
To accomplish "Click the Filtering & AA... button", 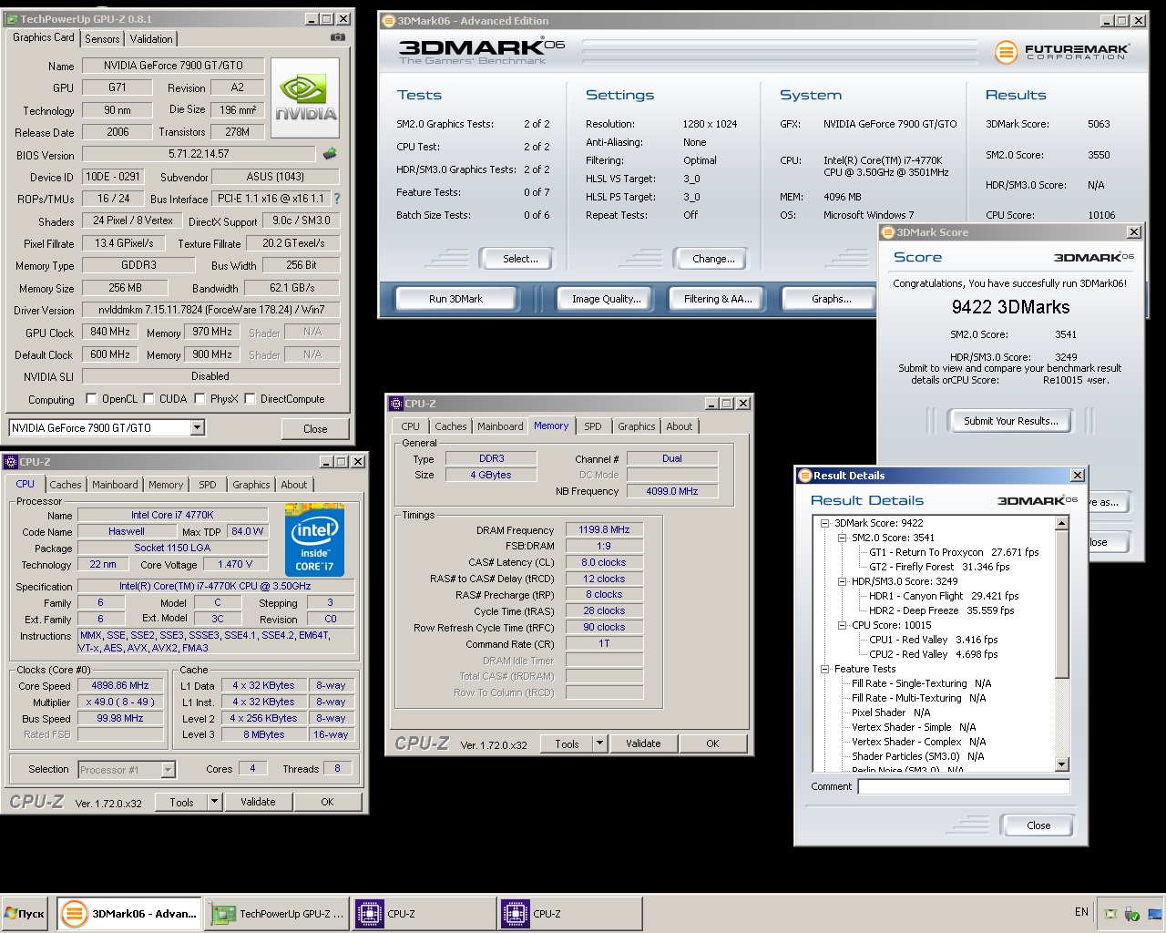I will tap(718, 299).
